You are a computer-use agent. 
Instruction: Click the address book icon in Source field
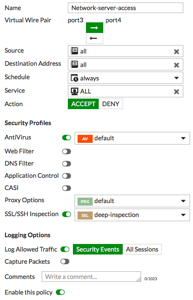[x=74, y=51]
